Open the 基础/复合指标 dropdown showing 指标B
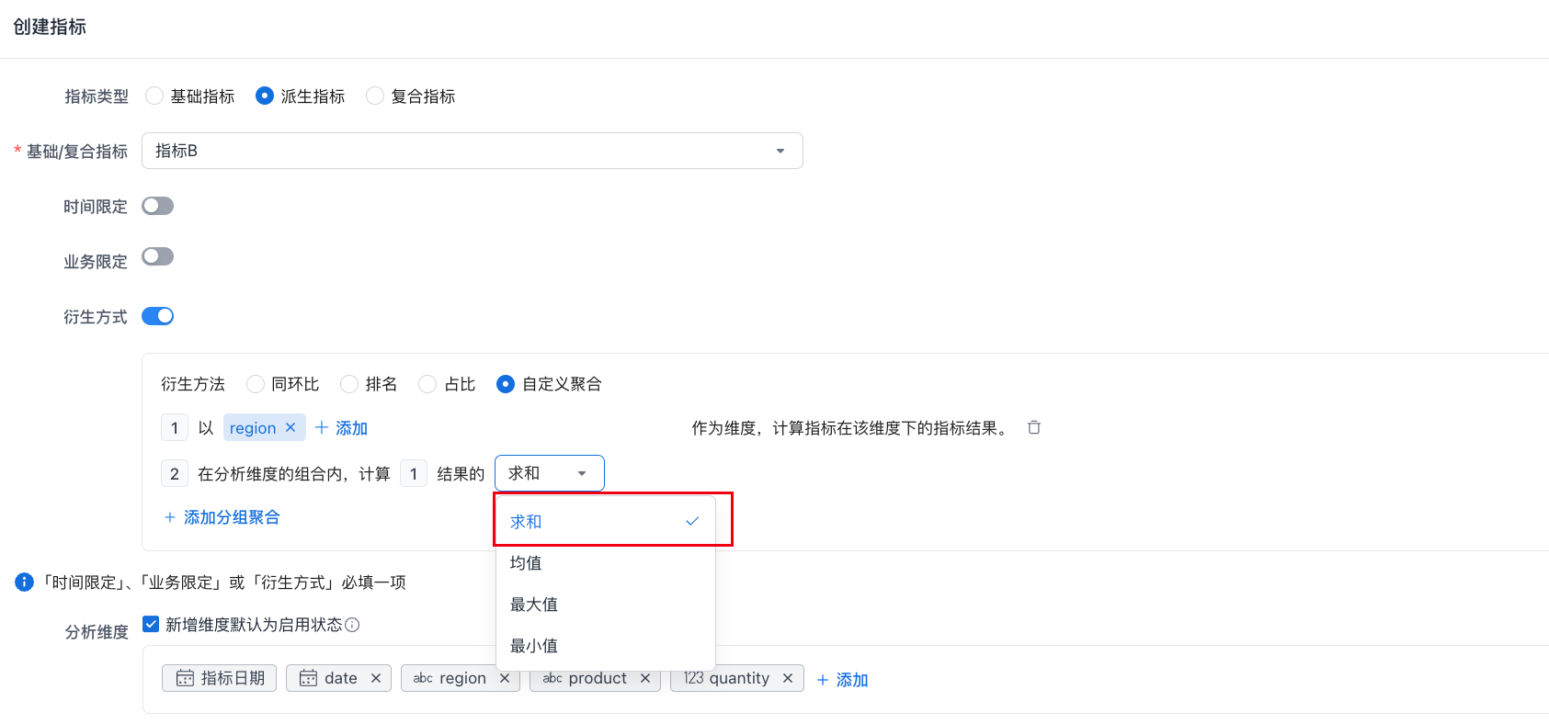 [472, 151]
